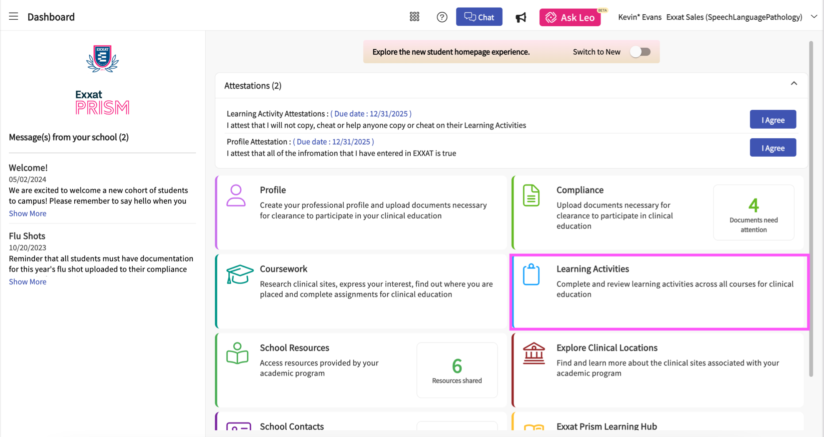Open the 4 Documents need attention box
Screen dimensions: 824x437
tap(753, 213)
